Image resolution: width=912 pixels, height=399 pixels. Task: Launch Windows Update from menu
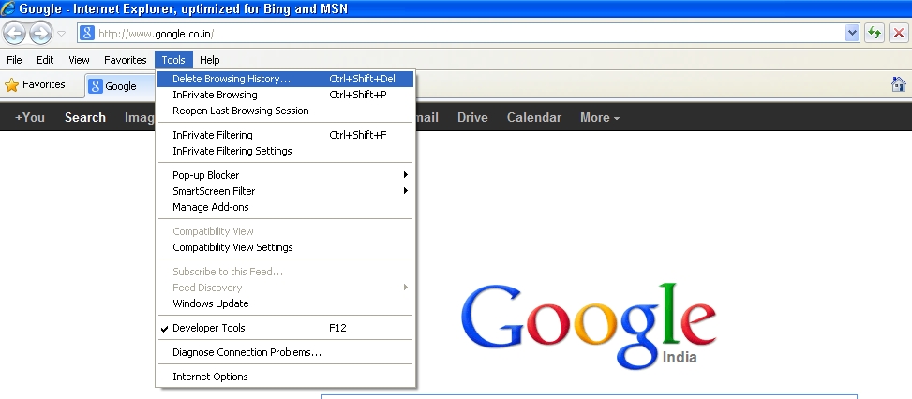[x=285, y=303]
